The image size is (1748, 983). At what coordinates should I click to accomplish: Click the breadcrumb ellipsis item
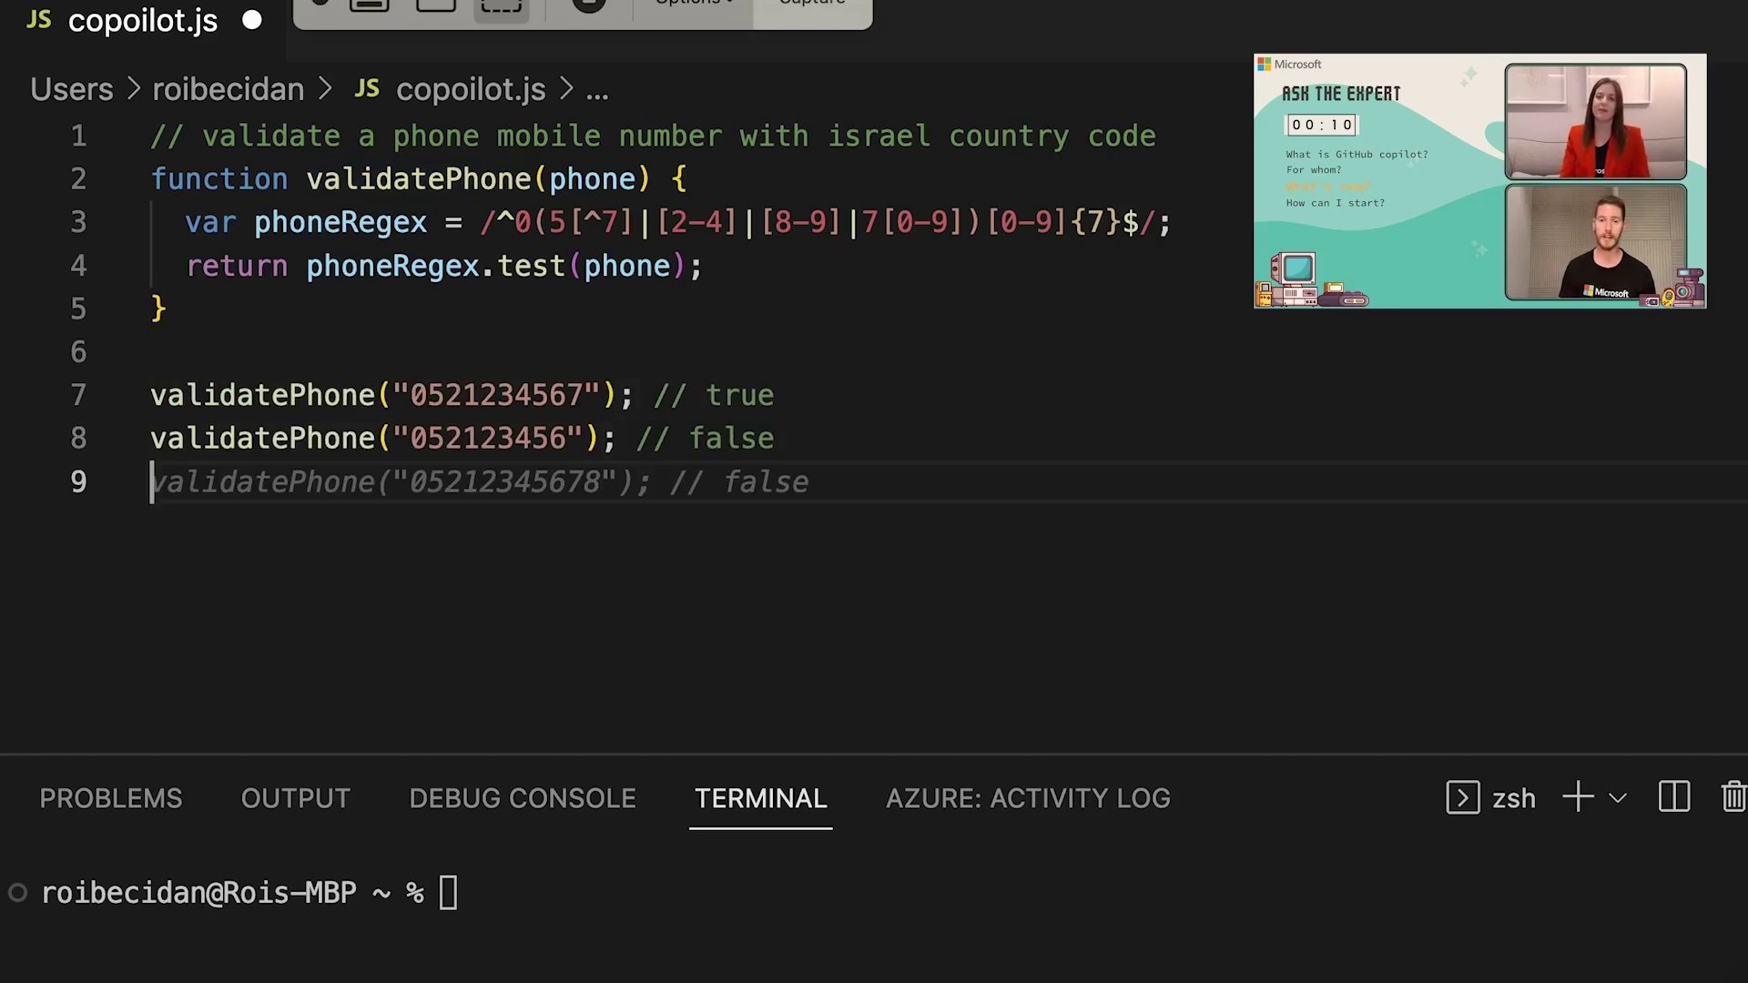597,89
